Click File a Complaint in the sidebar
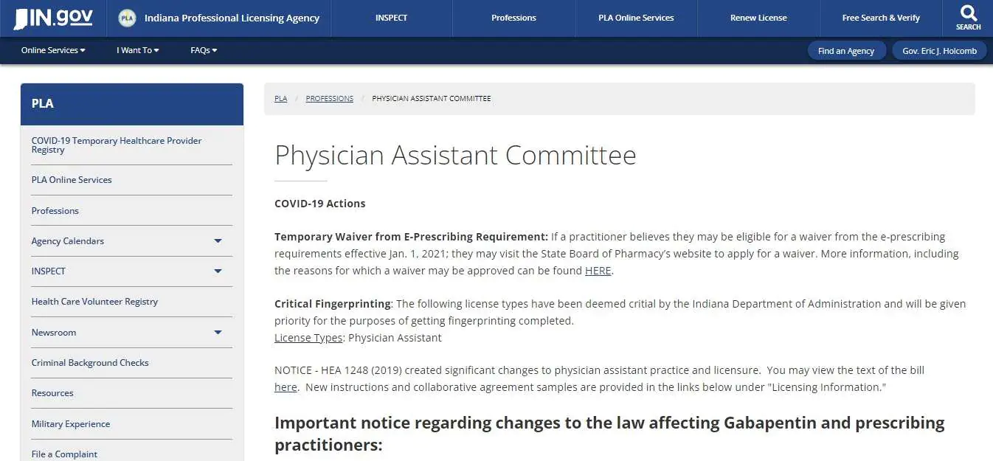 click(x=64, y=454)
